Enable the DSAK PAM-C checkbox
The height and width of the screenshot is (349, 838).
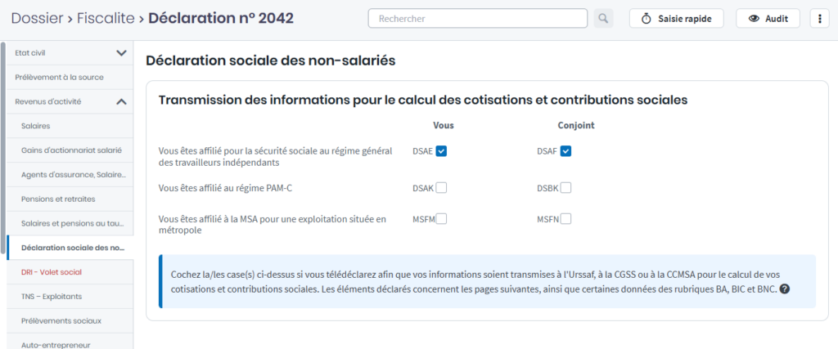point(441,188)
